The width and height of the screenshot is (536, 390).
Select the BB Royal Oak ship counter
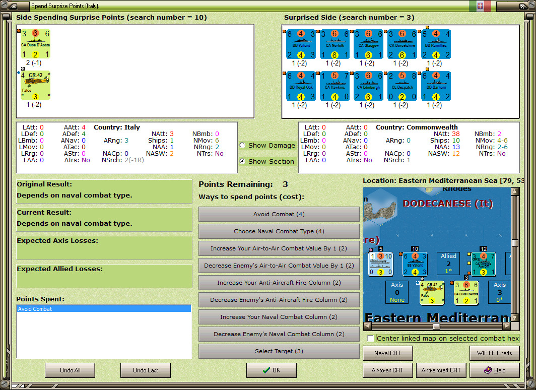[301, 86]
